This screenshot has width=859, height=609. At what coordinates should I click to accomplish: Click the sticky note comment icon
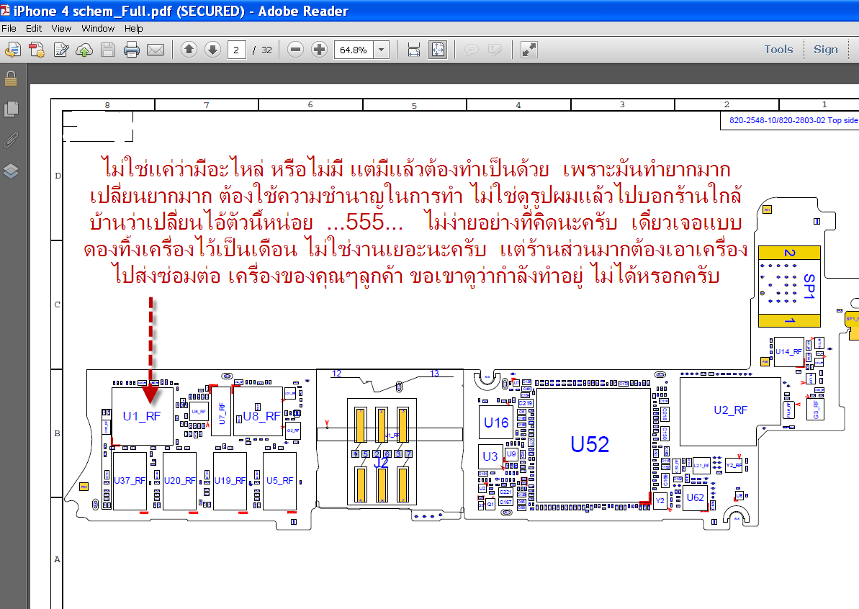pos(471,50)
